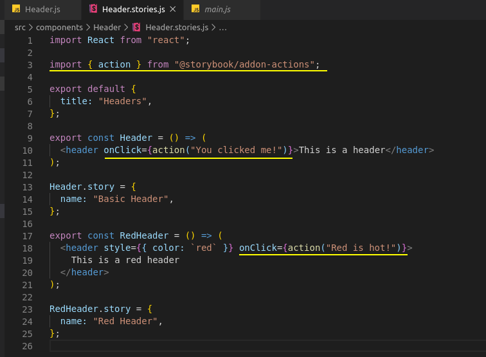Click the chevron after components breadcrumb
486x357 pixels.
pos(88,28)
